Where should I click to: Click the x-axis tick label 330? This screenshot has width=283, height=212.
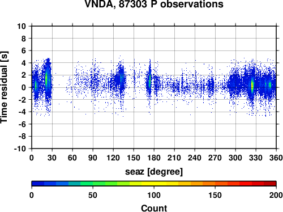[256, 158]
